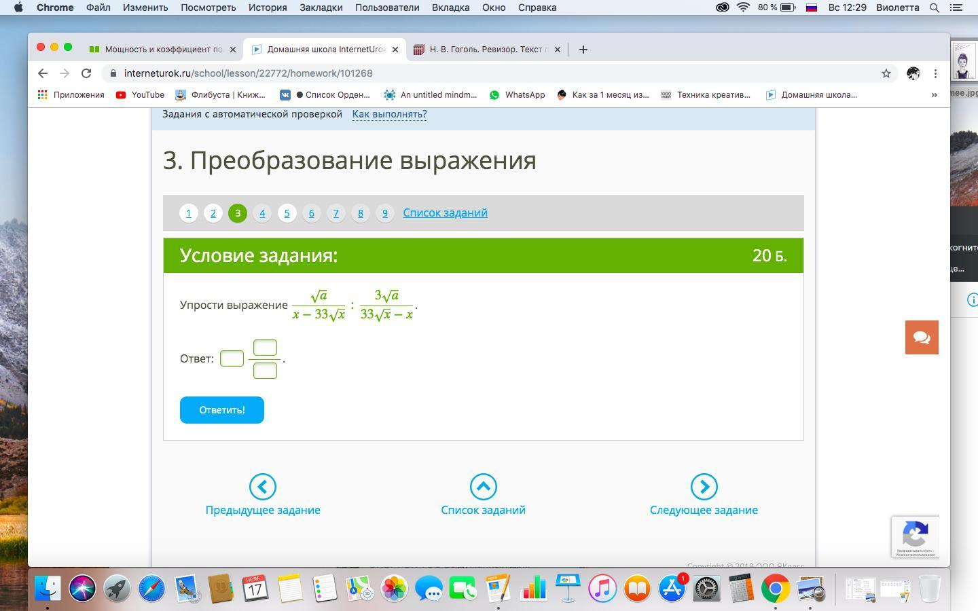Click the address bar URL
Viewport: 978px width, 611px height.
248,73
